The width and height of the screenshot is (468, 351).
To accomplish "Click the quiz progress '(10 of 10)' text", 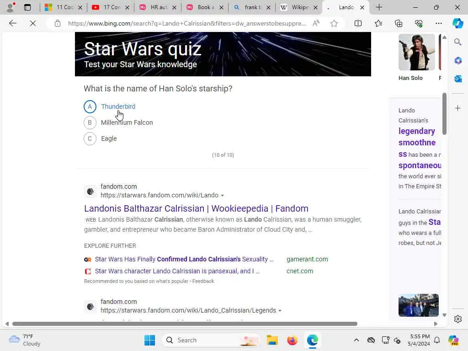I will point(223,155).
